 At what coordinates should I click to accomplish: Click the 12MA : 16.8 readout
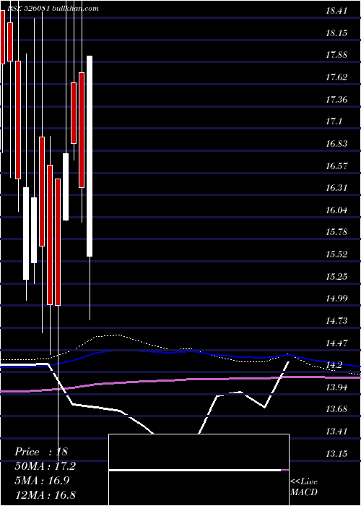45,494
